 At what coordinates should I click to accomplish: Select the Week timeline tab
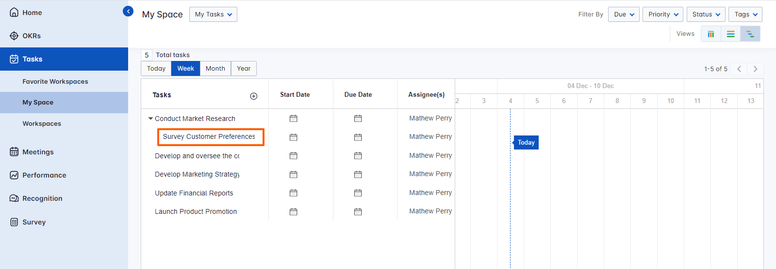(x=186, y=69)
